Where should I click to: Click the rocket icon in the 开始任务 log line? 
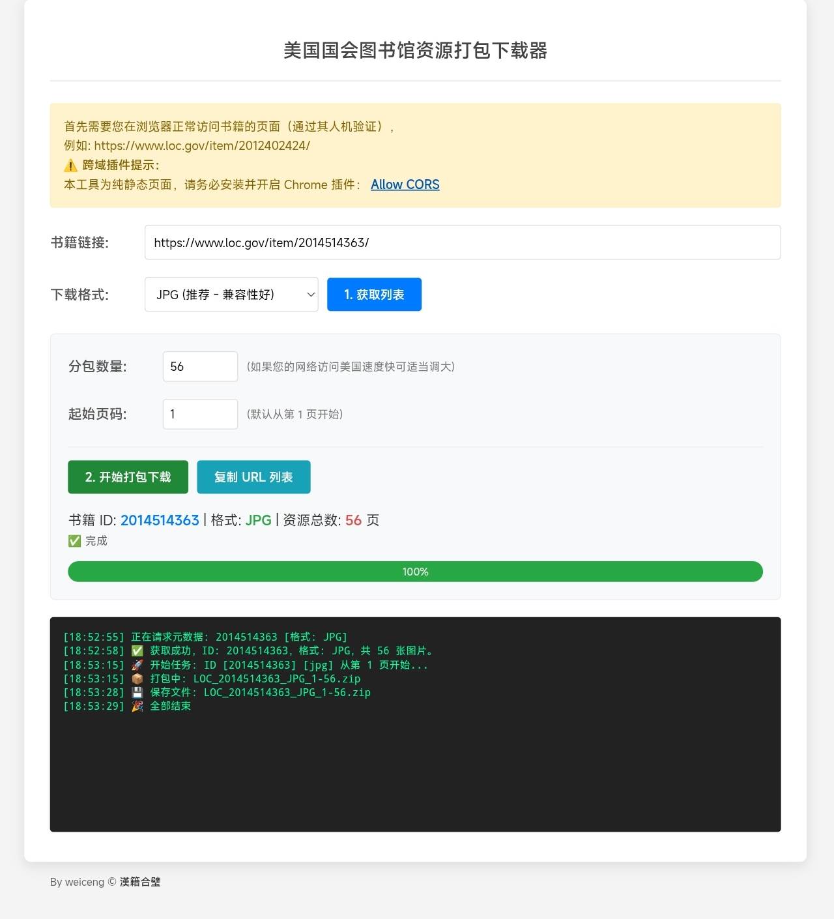(137, 664)
